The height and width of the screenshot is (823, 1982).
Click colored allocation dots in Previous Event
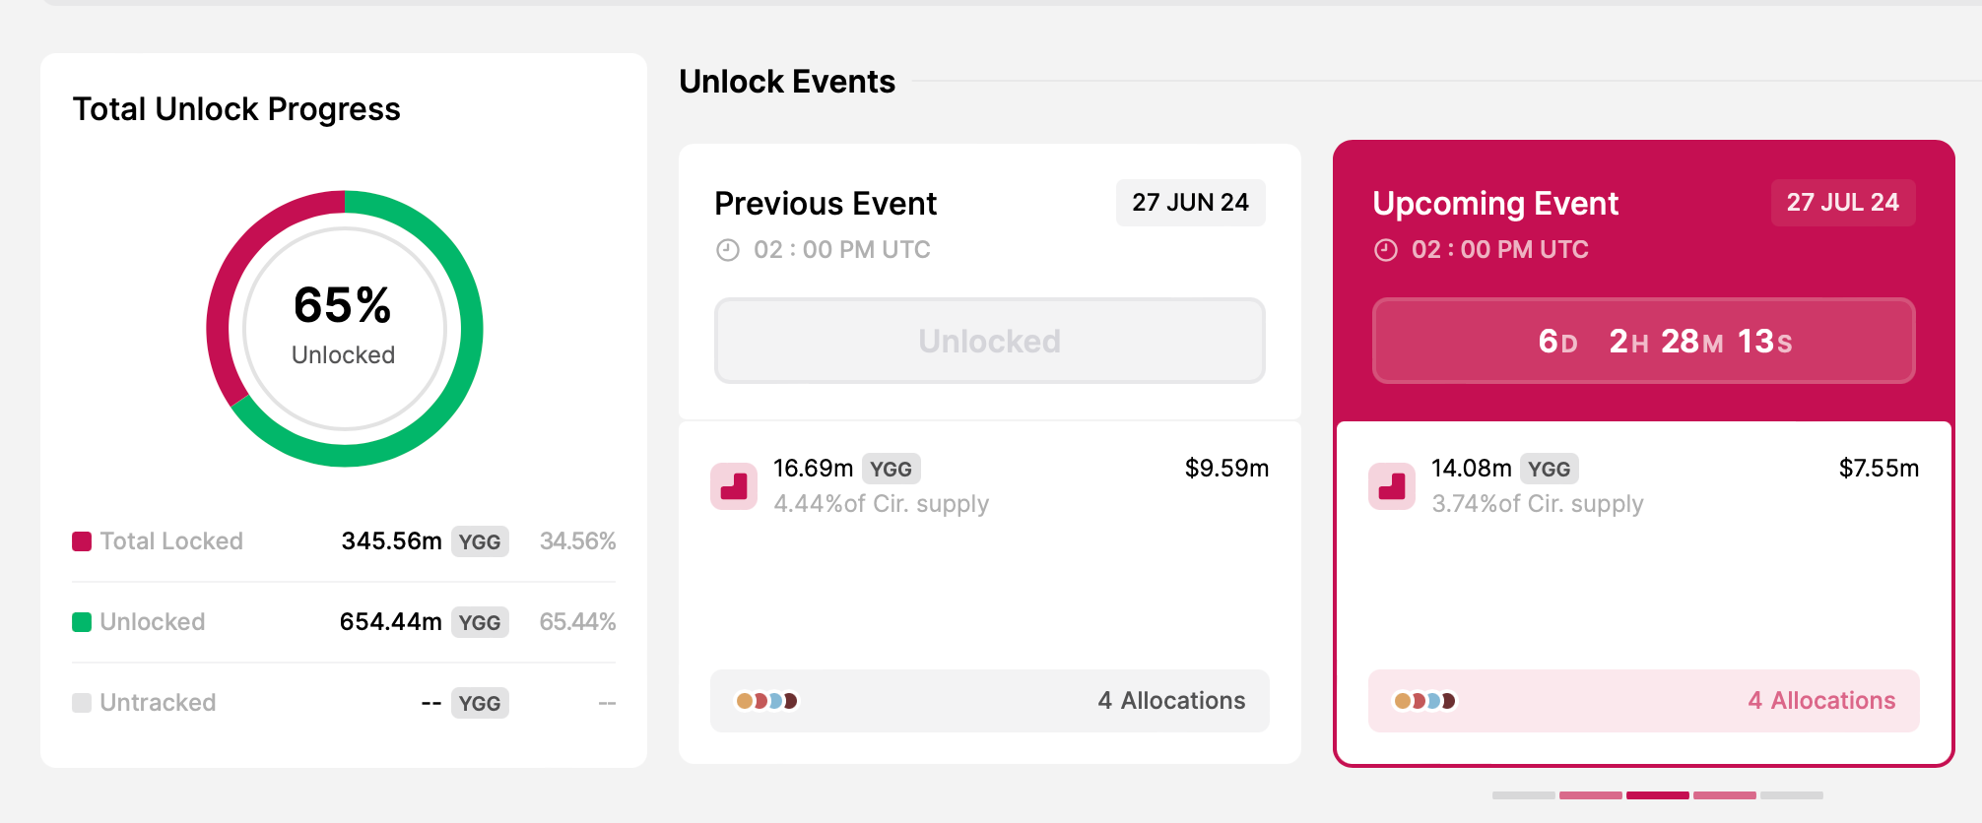(x=766, y=701)
